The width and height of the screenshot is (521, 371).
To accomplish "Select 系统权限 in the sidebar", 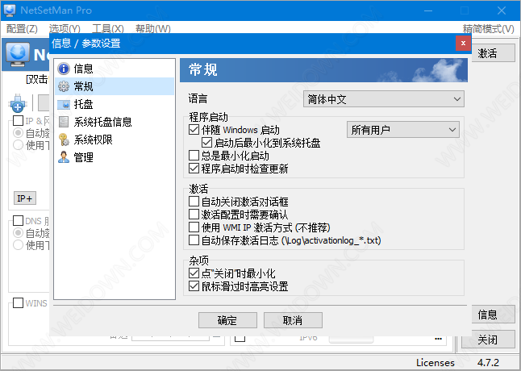I will pyautogui.click(x=115, y=140).
